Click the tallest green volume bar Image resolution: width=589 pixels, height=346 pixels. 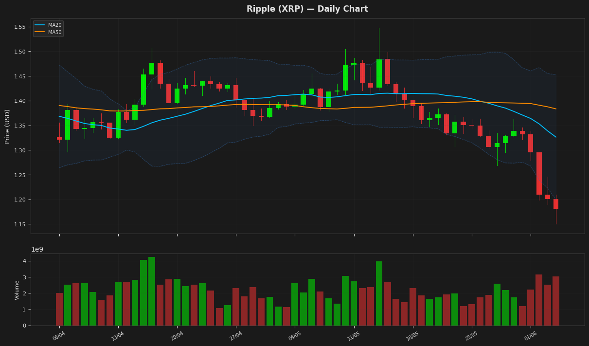tap(152, 291)
